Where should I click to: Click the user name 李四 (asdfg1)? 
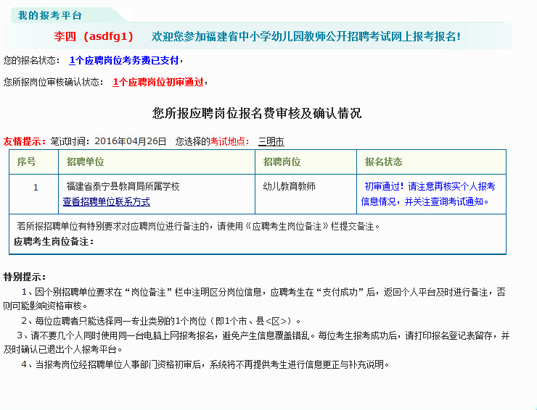click(94, 35)
